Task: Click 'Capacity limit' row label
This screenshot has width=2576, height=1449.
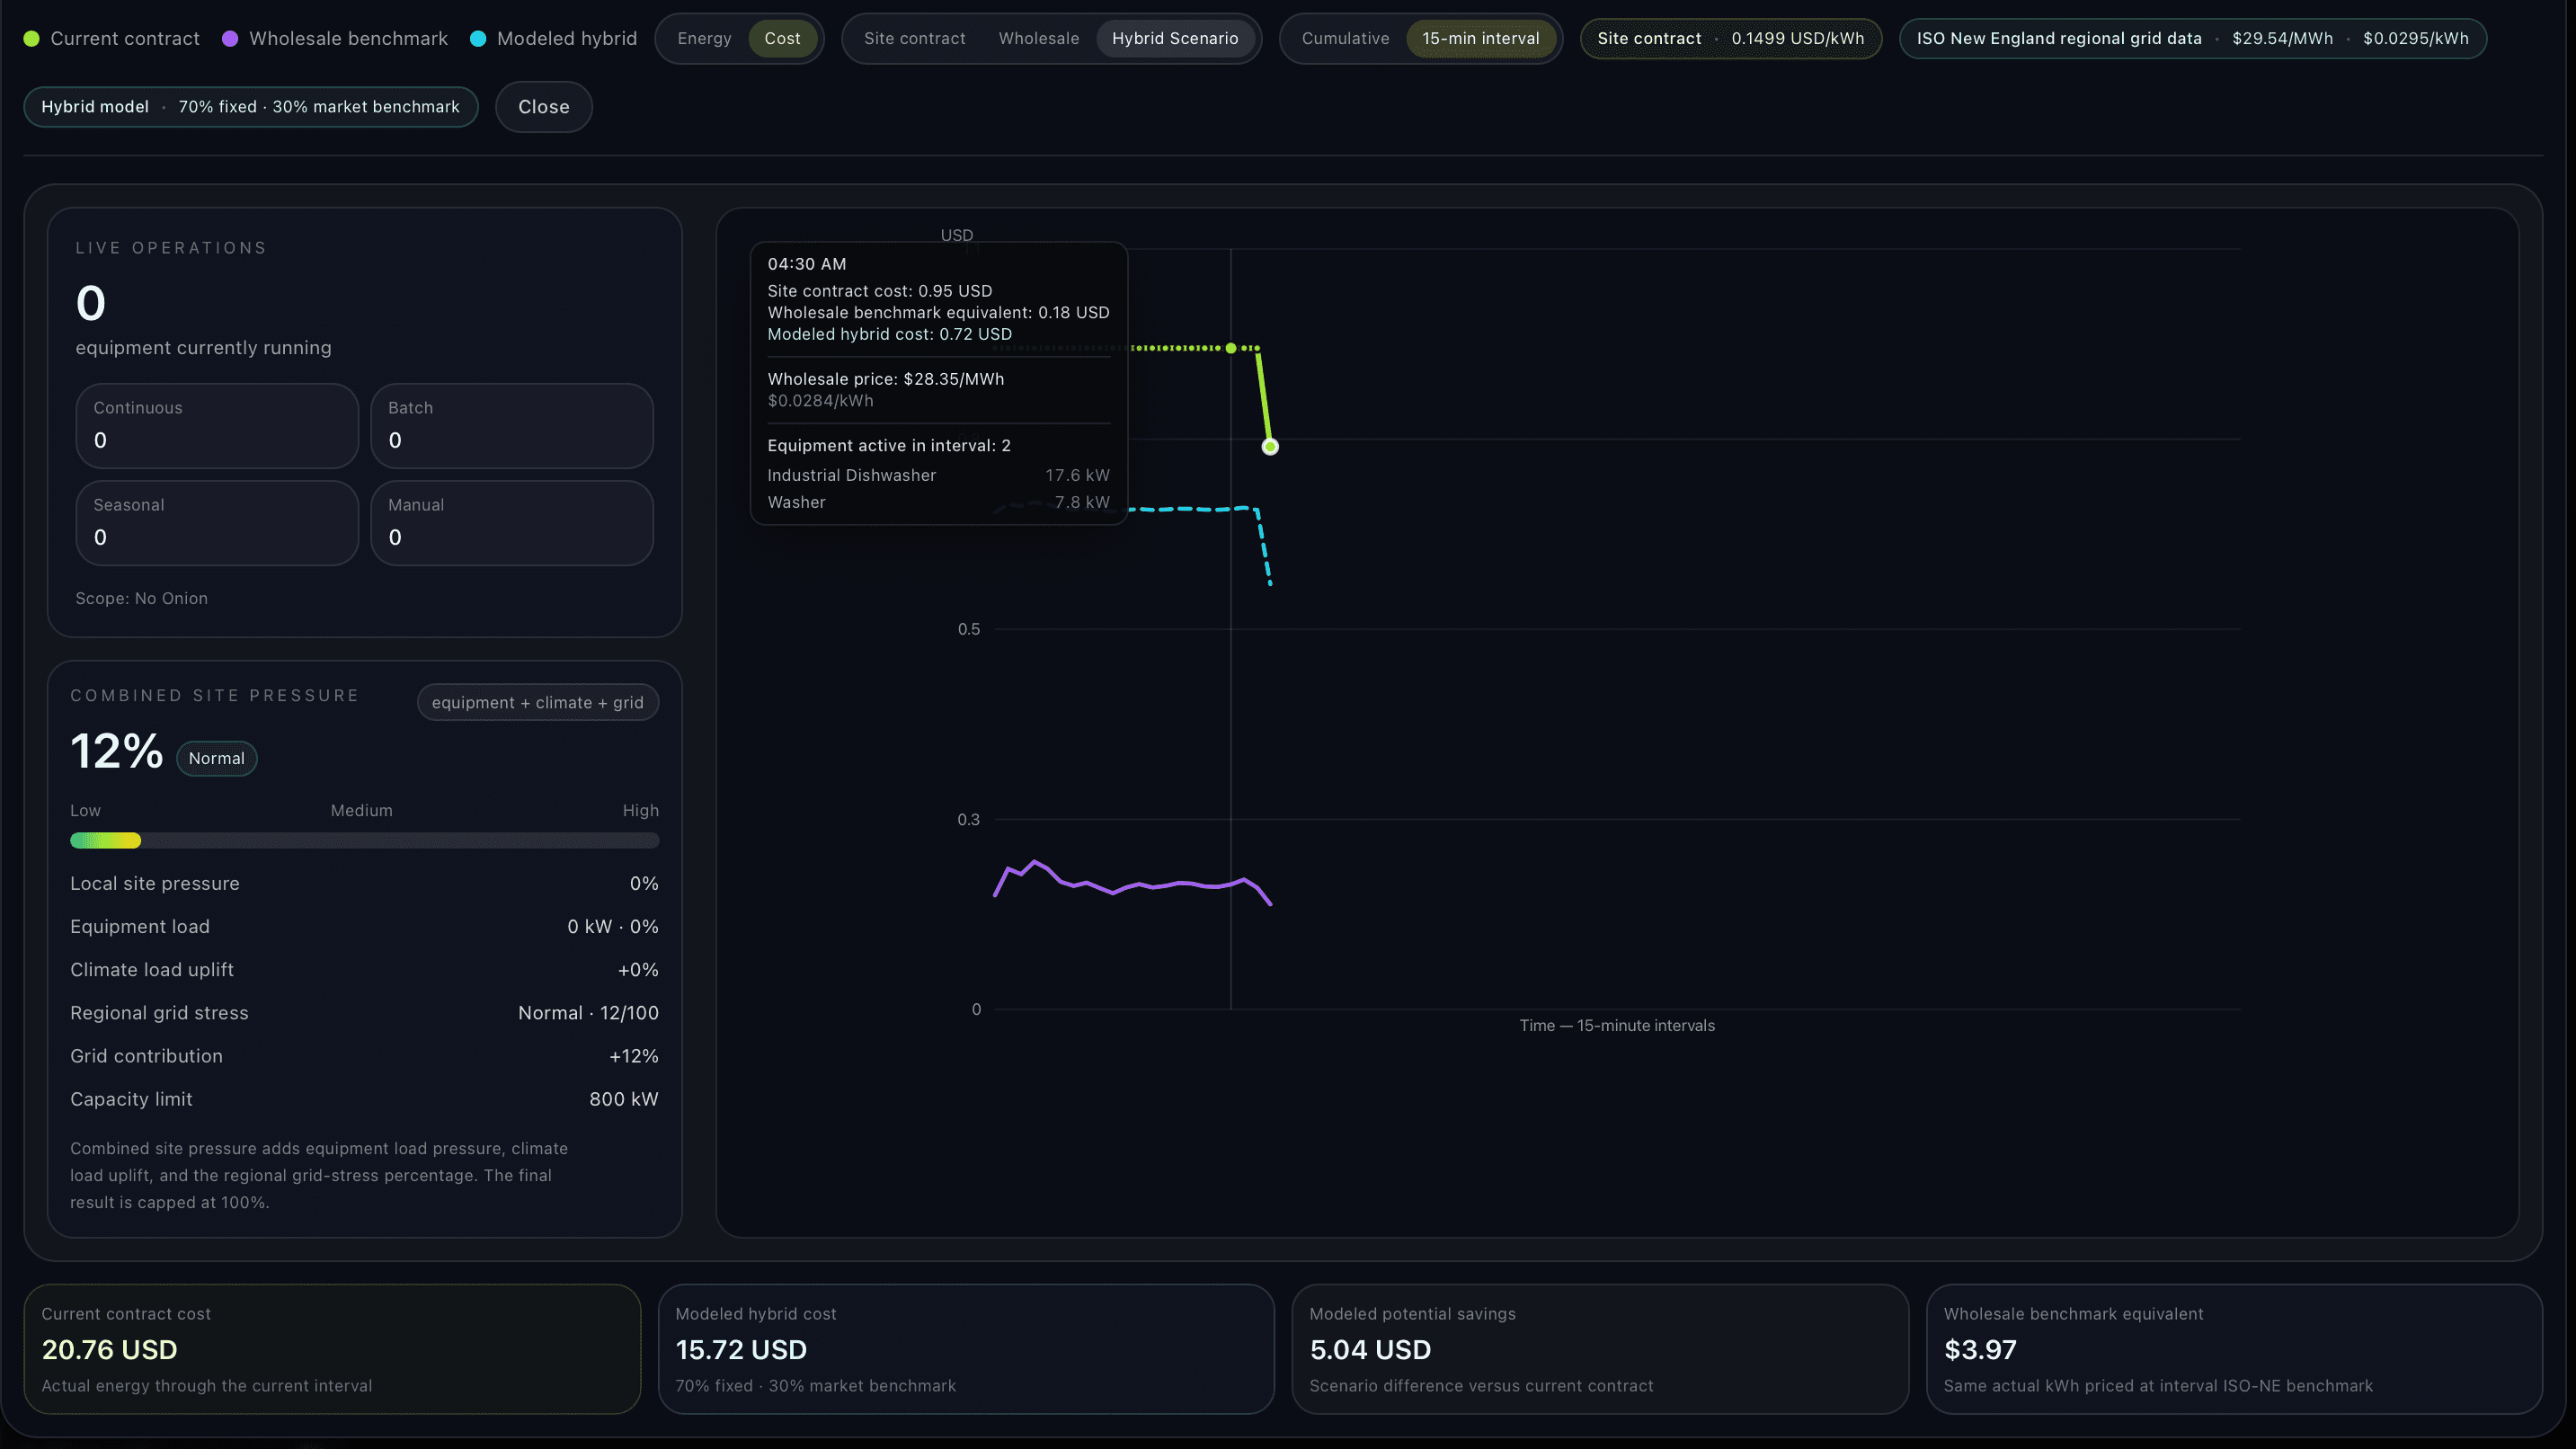Action: click(x=131, y=1099)
